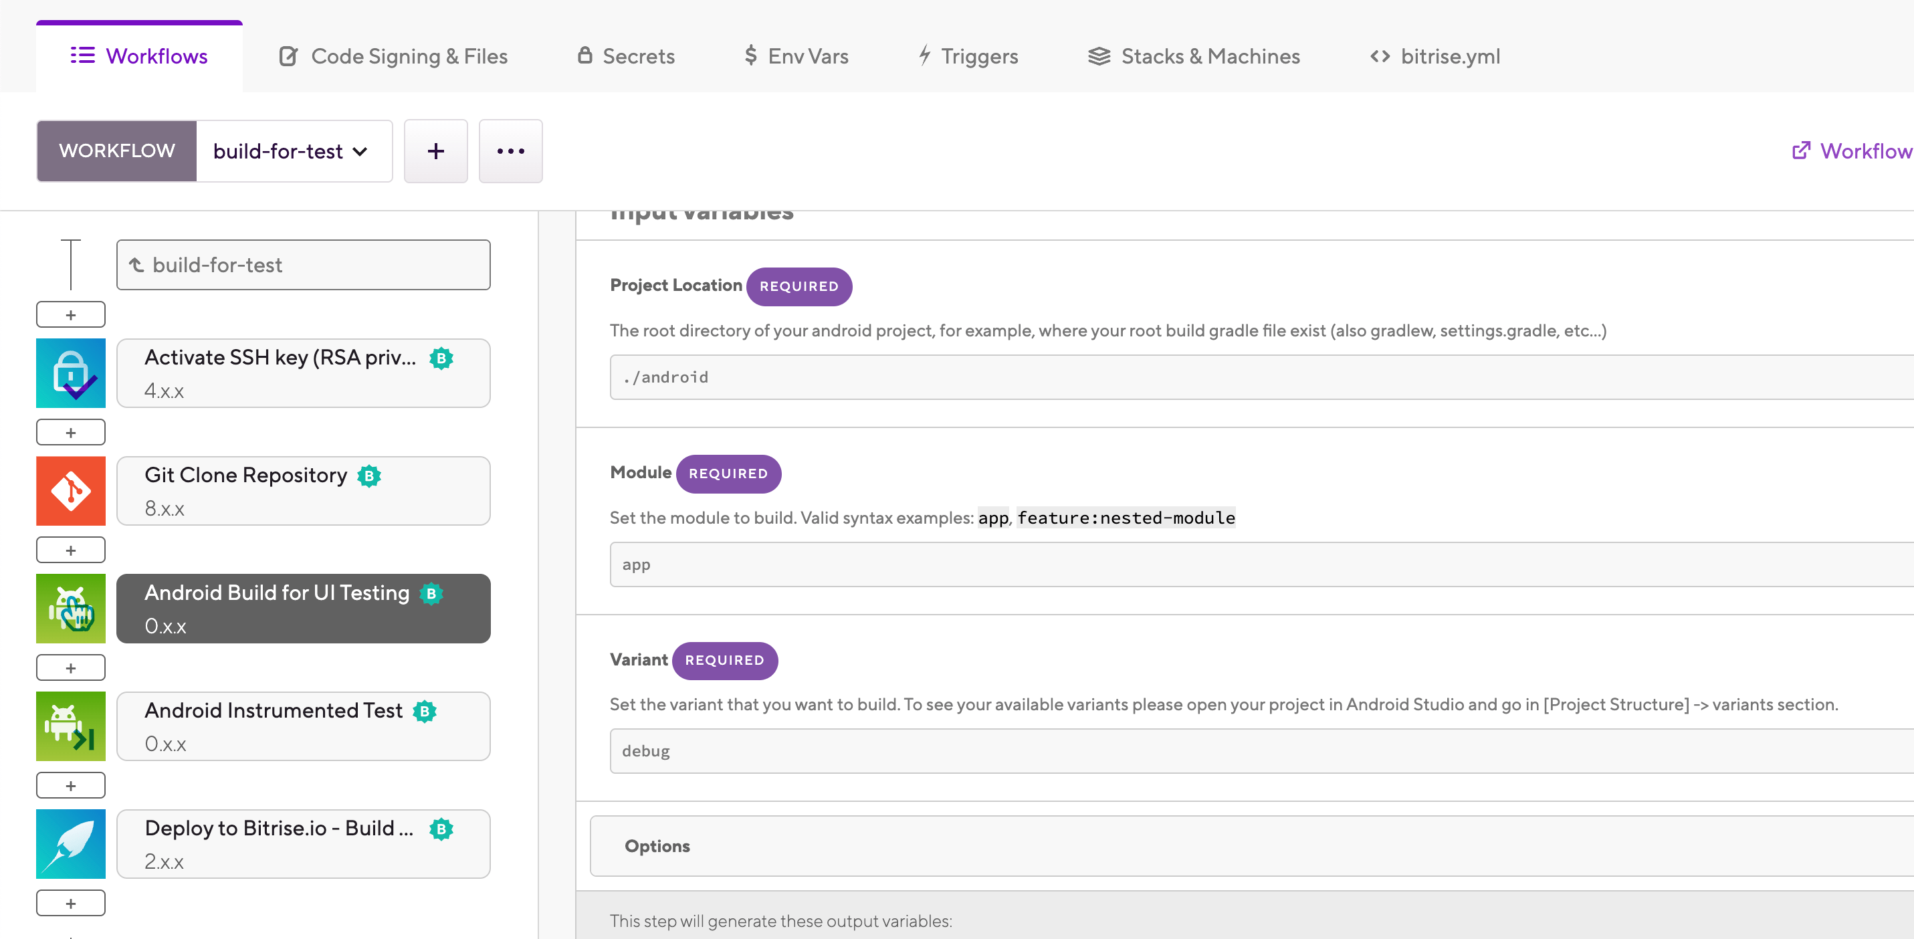The width and height of the screenshot is (1914, 939).
Task: Click the Env Vars dollar sign icon
Action: [750, 56]
